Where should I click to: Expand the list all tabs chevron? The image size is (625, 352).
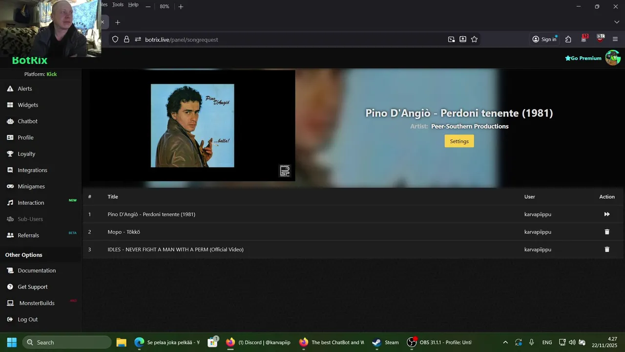(616, 22)
